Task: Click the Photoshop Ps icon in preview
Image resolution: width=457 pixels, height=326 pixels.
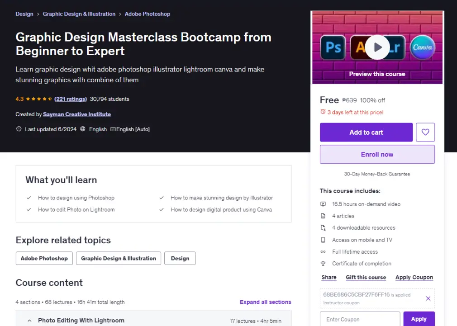Action: (x=333, y=47)
